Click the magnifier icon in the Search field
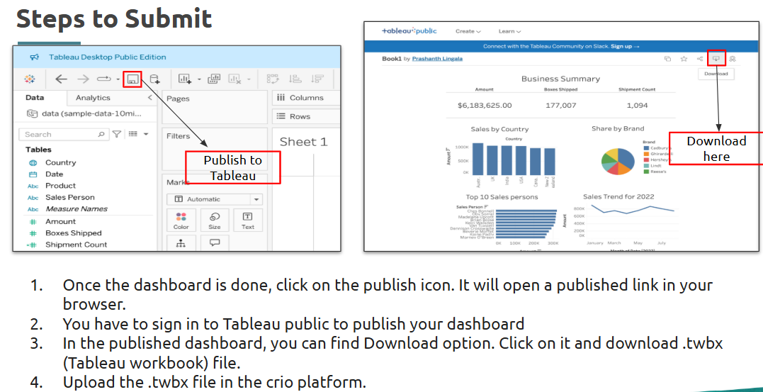763x392 pixels. coord(101,134)
